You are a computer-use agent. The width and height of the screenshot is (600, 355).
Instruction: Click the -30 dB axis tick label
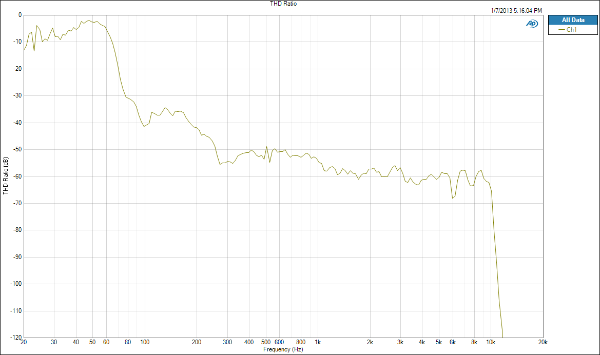[17, 95]
